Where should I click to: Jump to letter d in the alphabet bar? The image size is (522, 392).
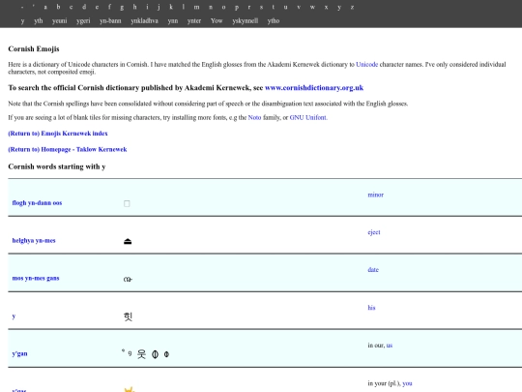84,7
